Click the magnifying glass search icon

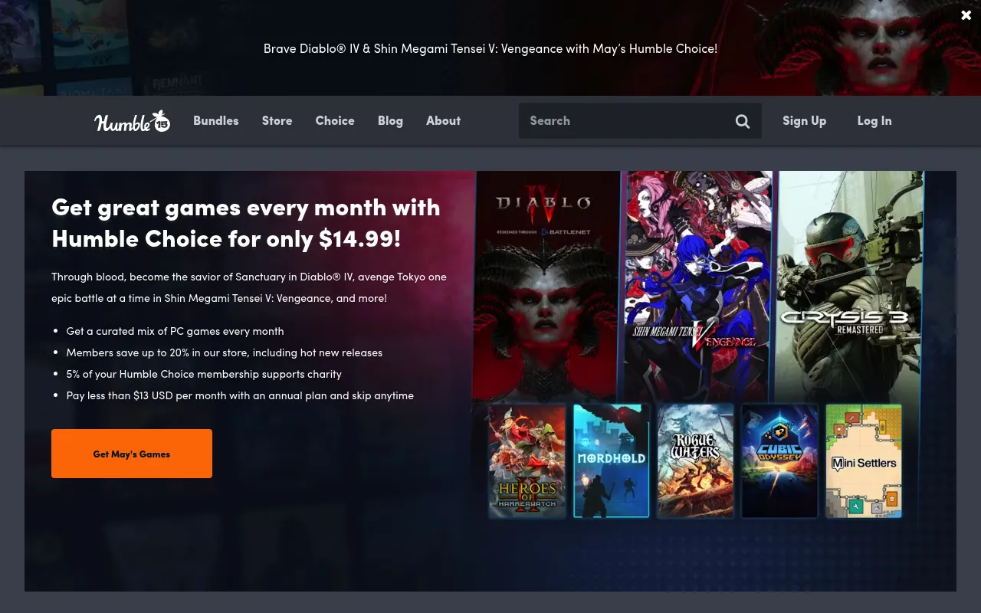pyautogui.click(x=743, y=121)
